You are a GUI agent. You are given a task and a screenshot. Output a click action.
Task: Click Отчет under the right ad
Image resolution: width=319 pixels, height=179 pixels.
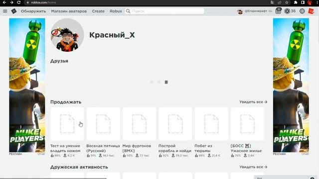click(305, 154)
